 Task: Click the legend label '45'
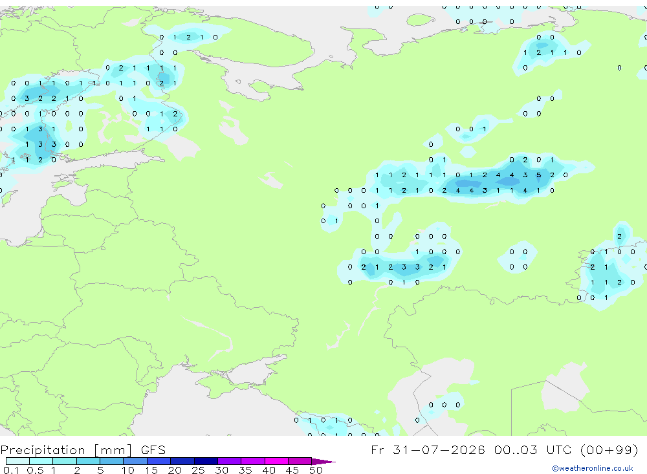(292, 470)
